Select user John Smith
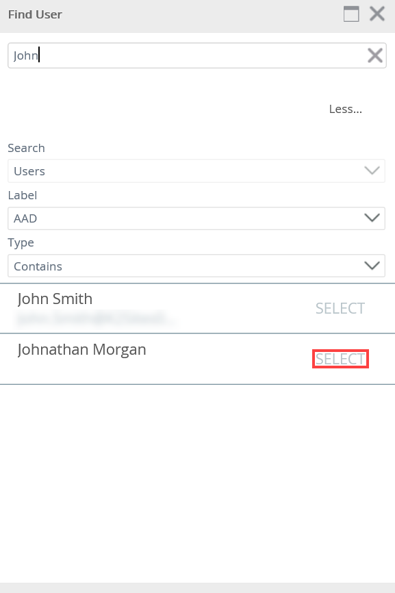The image size is (395, 593). [x=340, y=309]
